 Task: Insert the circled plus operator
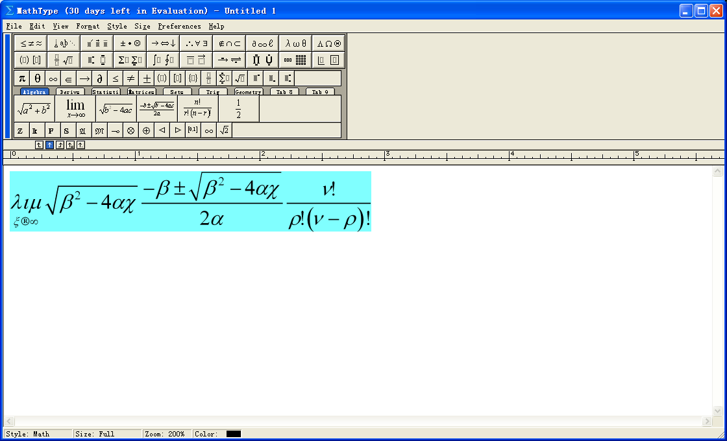tap(146, 130)
